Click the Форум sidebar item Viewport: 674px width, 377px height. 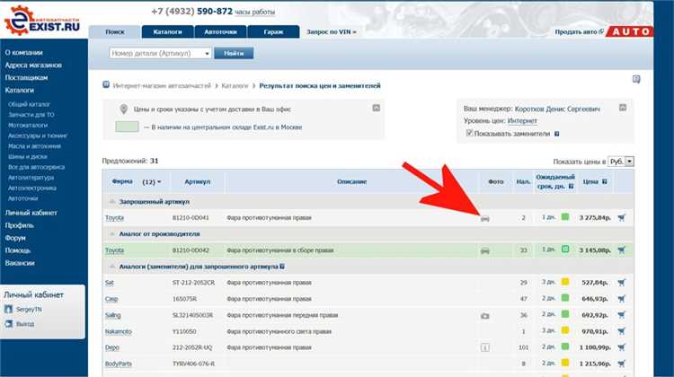[15, 238]
